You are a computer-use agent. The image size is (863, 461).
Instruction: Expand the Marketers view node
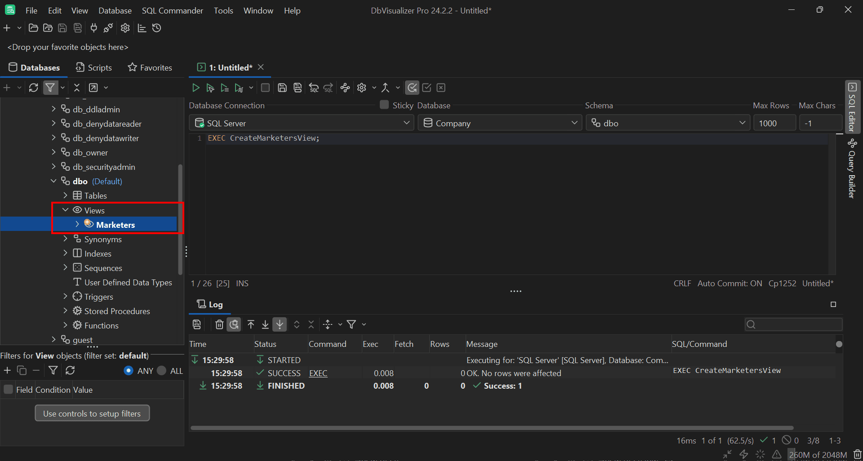coord(76,224)
